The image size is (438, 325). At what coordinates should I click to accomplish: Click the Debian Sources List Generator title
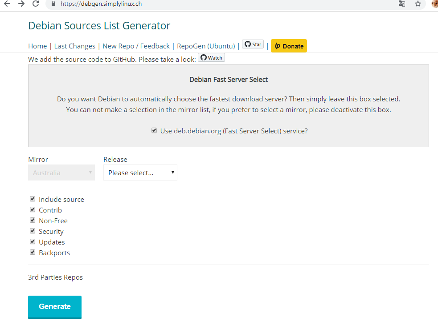click(99, 26)
